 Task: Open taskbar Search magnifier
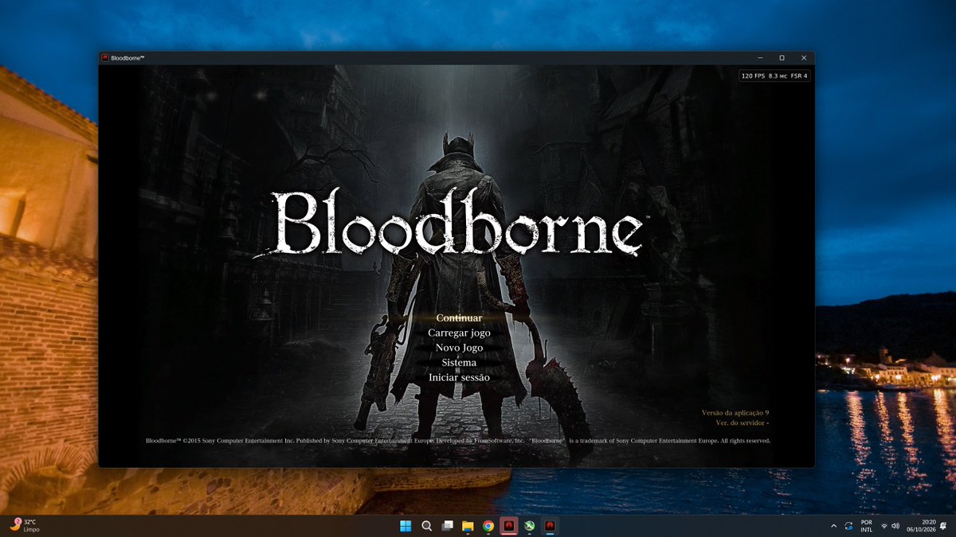click(x=426, y=526)
